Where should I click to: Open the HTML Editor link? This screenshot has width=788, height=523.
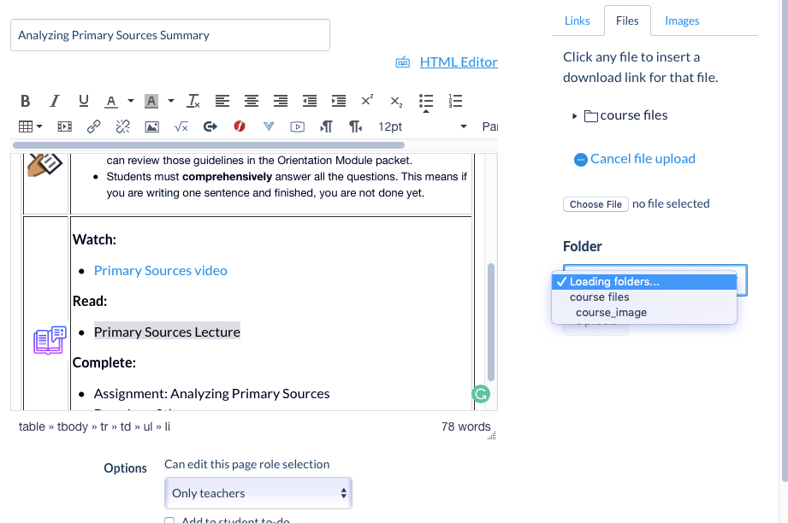click(458, 62)
